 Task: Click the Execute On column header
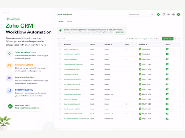click(108, 45)
